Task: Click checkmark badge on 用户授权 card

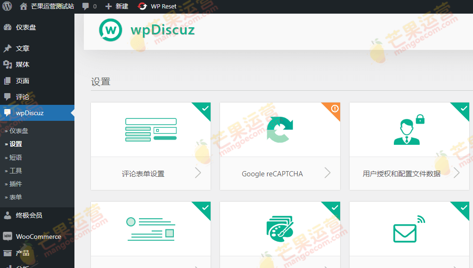Action: tap(464, 109)
